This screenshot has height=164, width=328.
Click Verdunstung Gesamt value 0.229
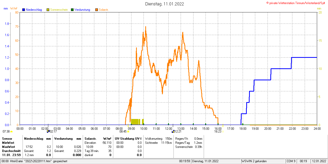tap(78, 151)
